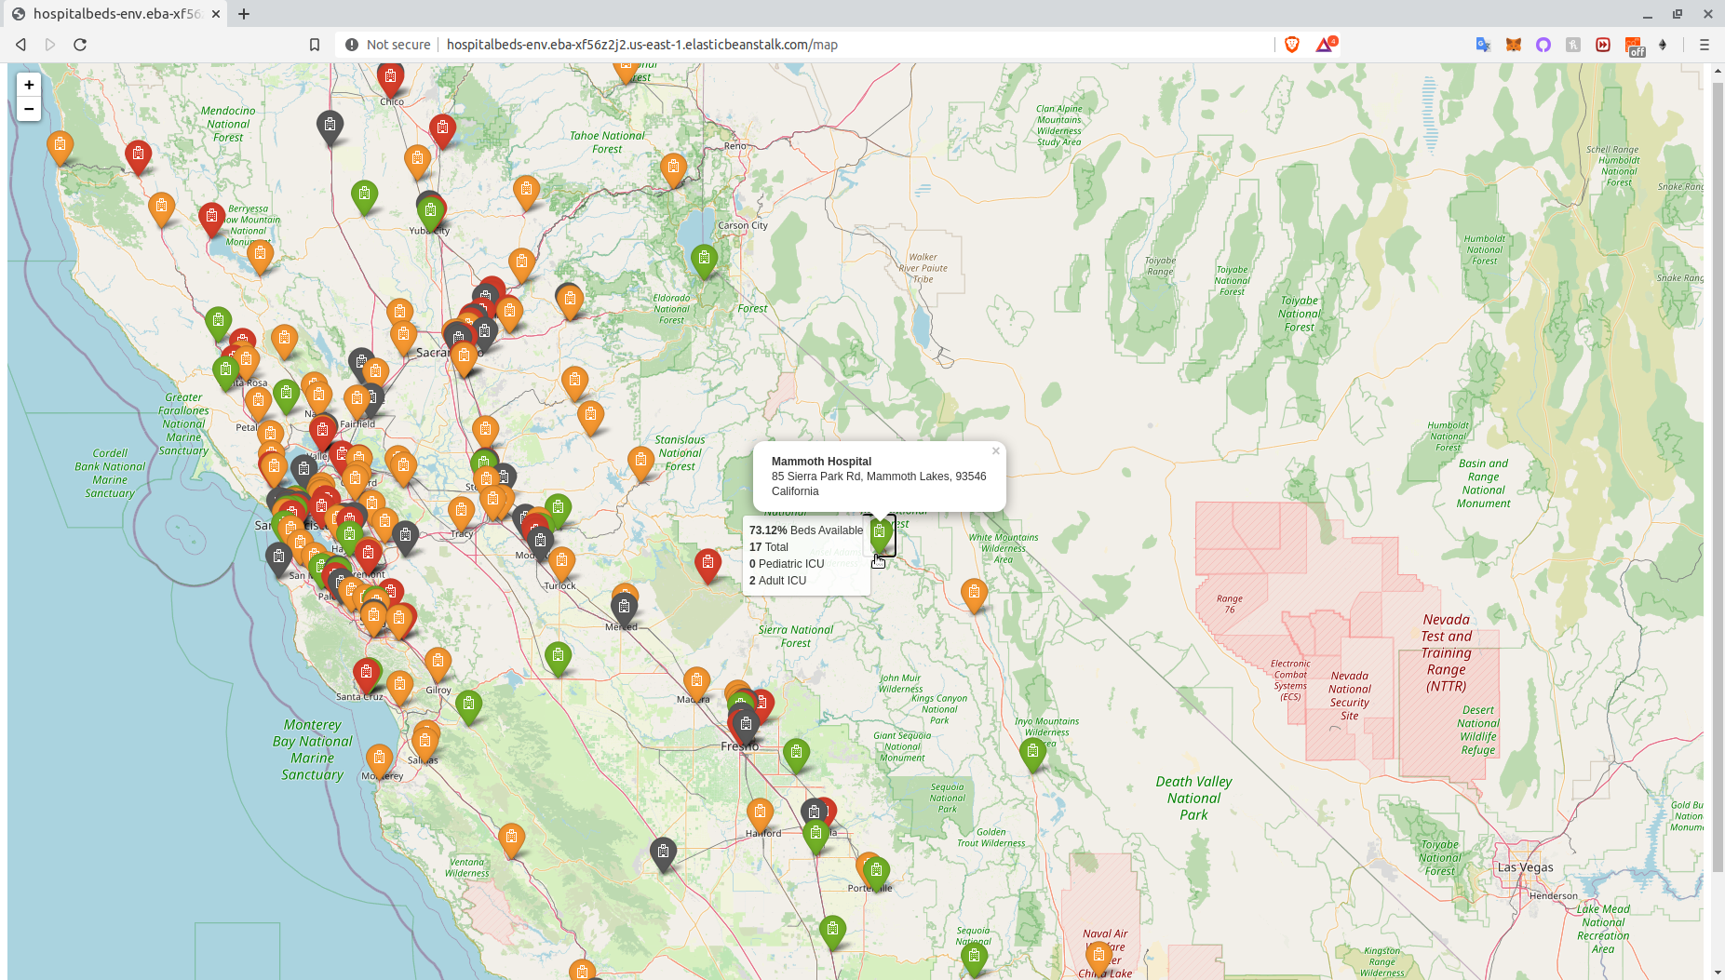Select the gray hospital marker at Fresno

pyautogui.click(x=744, y=721)
